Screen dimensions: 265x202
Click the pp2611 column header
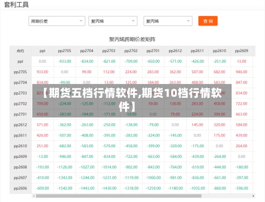point(197,51)
